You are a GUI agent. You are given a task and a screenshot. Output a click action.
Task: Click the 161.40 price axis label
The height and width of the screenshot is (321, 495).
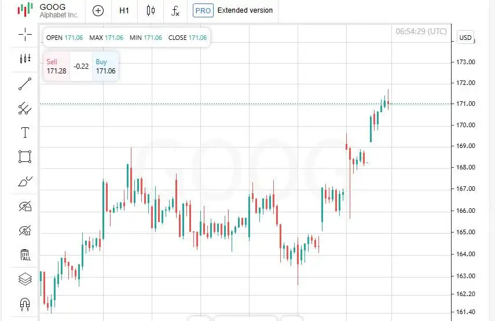[x=465, y=312]
